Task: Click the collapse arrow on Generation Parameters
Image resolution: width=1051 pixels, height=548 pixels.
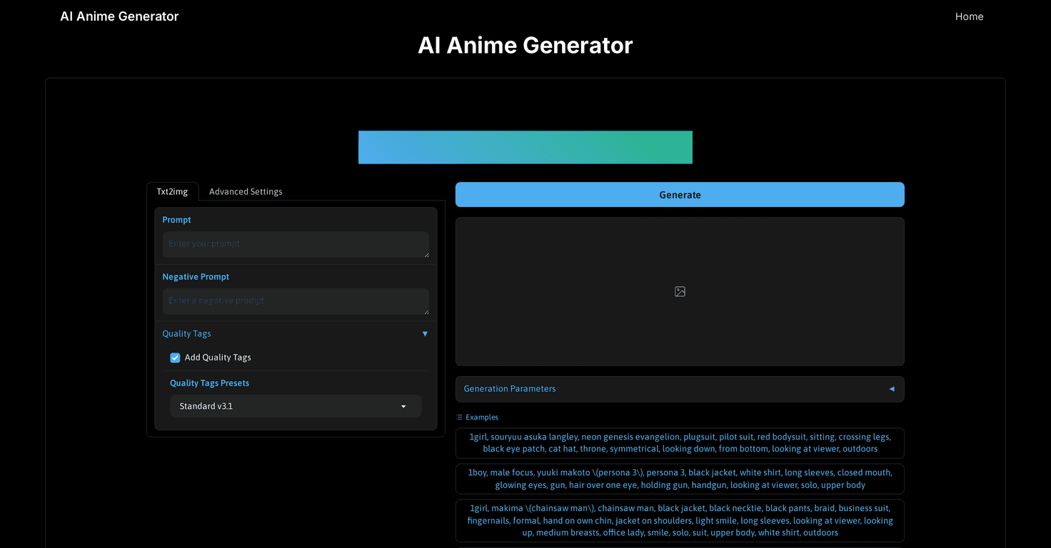Action: click(891, 389)
